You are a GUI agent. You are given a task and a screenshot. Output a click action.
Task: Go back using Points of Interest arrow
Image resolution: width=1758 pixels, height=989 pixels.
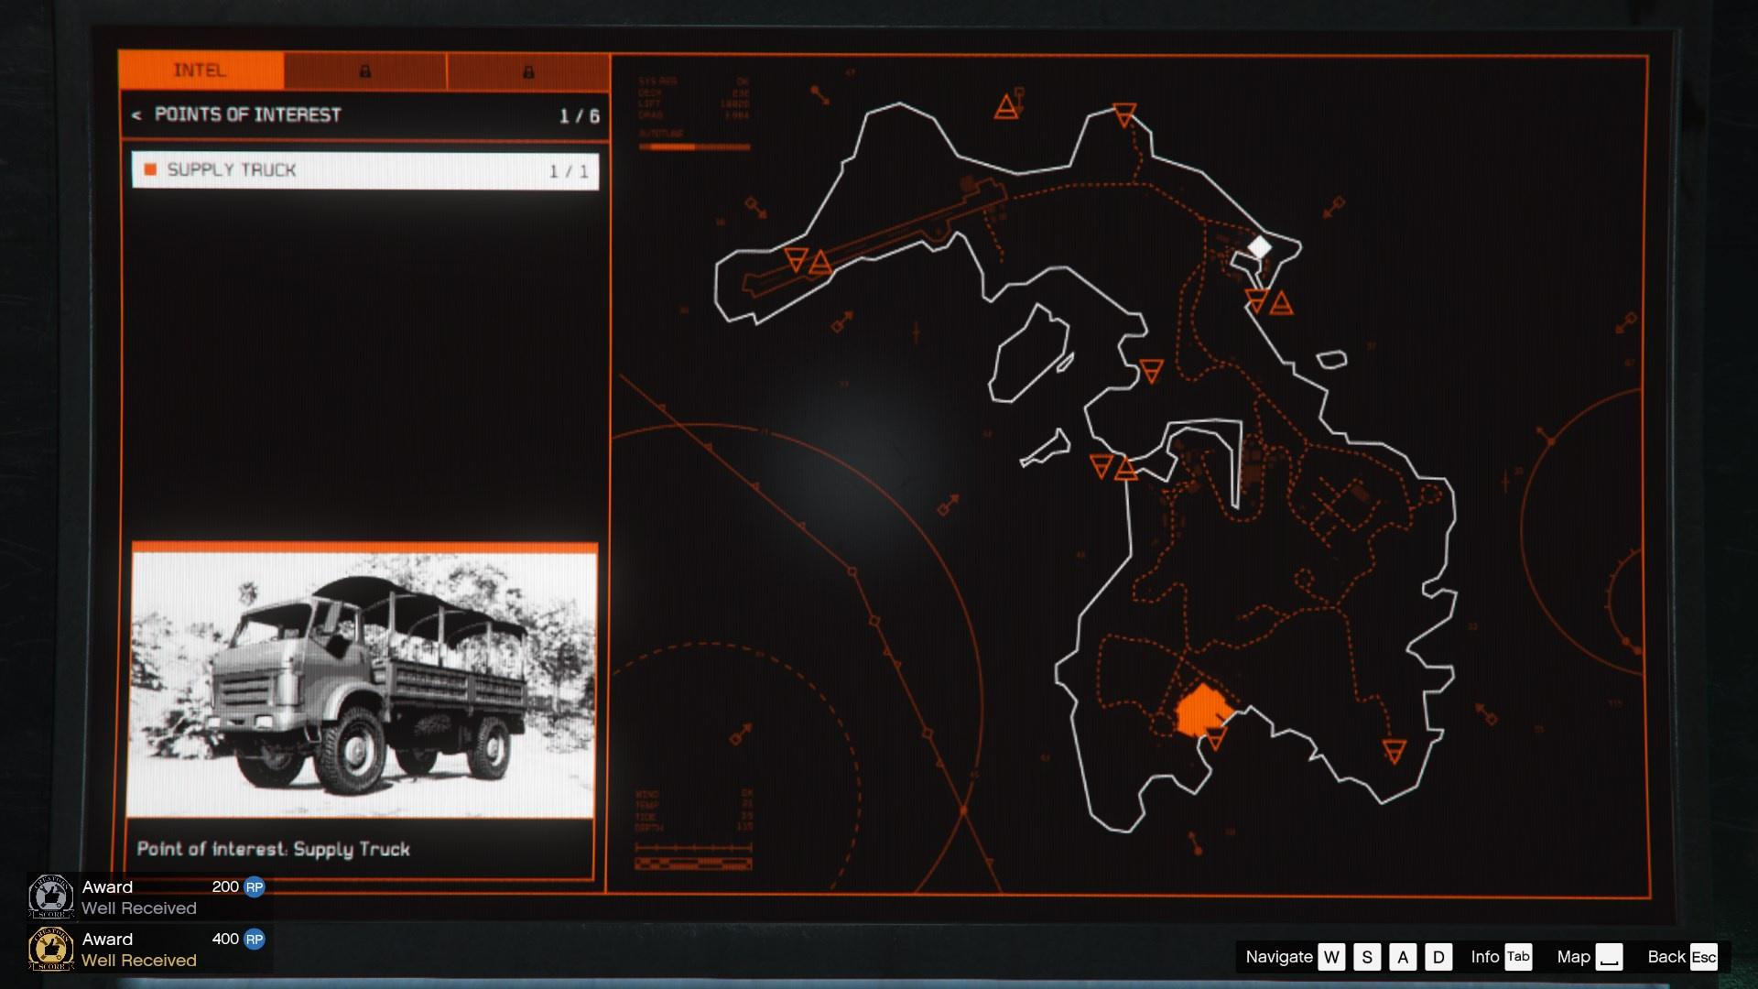[x=136, y=115]
